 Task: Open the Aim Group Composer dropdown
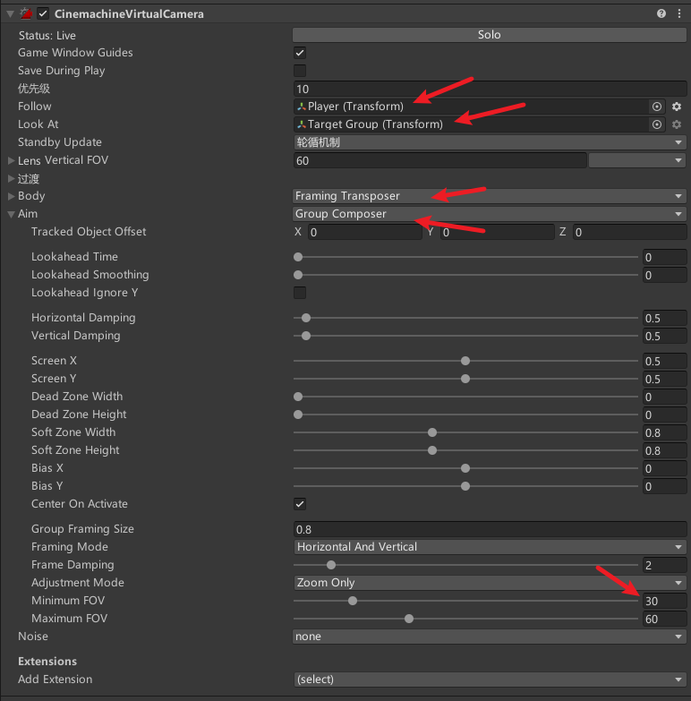coord(490,214)
